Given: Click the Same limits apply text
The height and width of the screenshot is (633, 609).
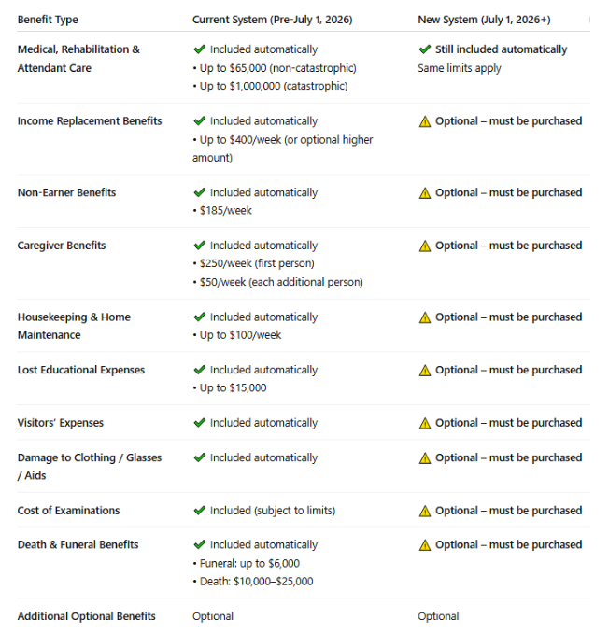Looking at the screenshot, I should pos(460,68).
